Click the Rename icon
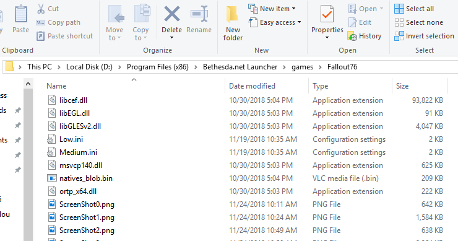This screenshot has height=241, width=458. click(x=199, y=14)
